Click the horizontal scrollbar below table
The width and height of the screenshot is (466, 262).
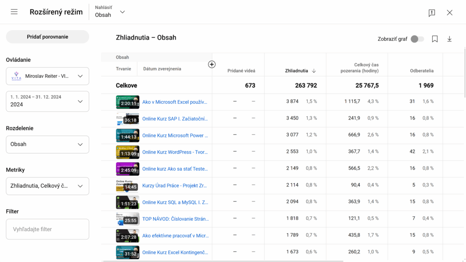223,261
